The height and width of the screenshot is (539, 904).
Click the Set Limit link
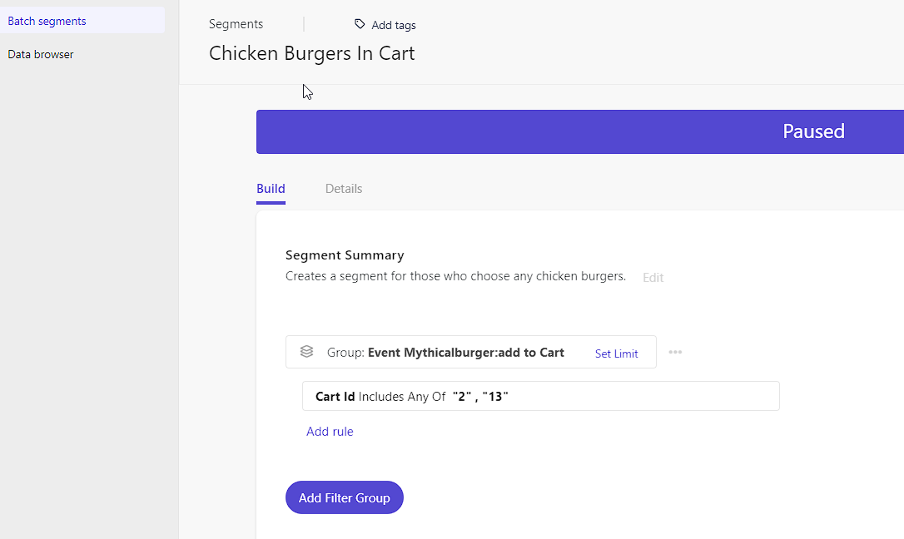[x=616, y=353]
